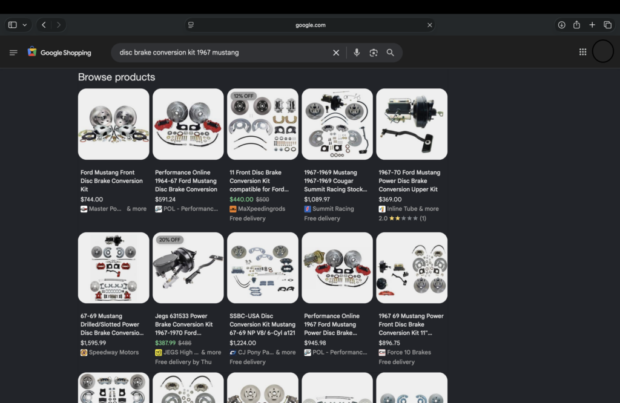Viewport: 620px width, 403px height.
Task: Select the $1,089.97 price
Action: point(317,200)
